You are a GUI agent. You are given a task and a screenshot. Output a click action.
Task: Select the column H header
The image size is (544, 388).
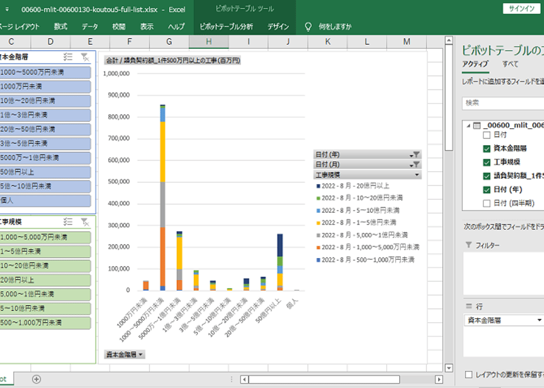point(208,42)
